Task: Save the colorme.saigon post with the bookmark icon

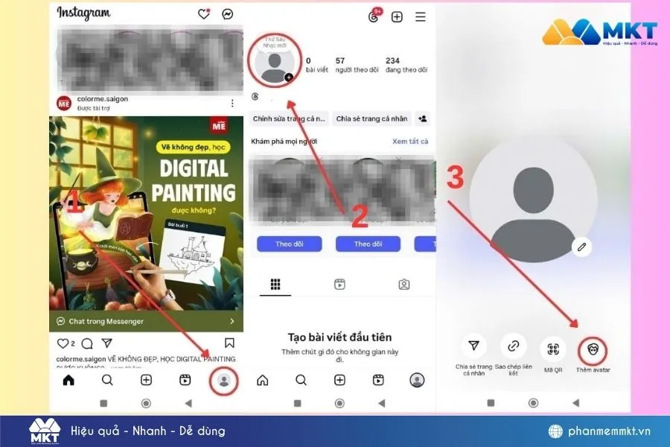Action: point(230,343)
